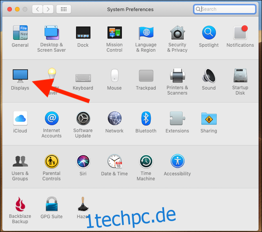The image size is (262, 232).
Task: Close the System Preferences window
Action: [10, 9]
